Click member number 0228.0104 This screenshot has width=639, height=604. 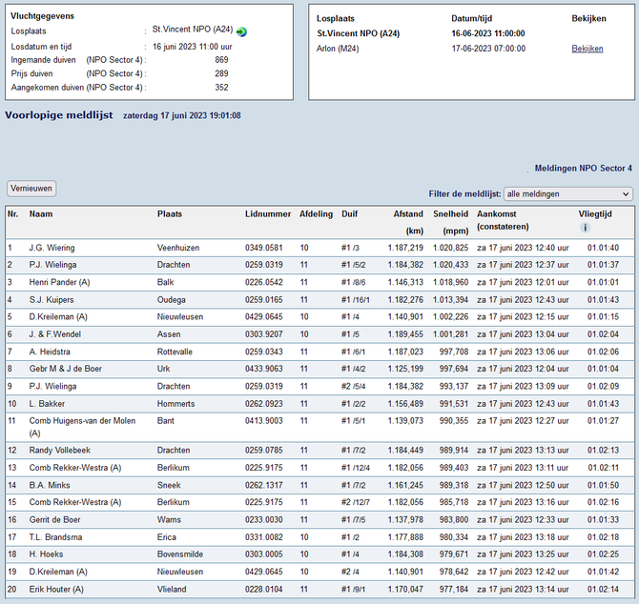tap(263, 590)
